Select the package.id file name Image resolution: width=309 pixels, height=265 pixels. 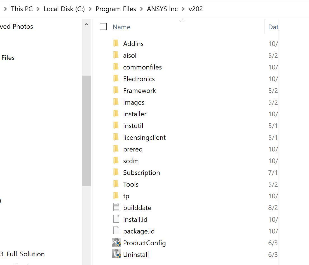click(x=139, y=231)
